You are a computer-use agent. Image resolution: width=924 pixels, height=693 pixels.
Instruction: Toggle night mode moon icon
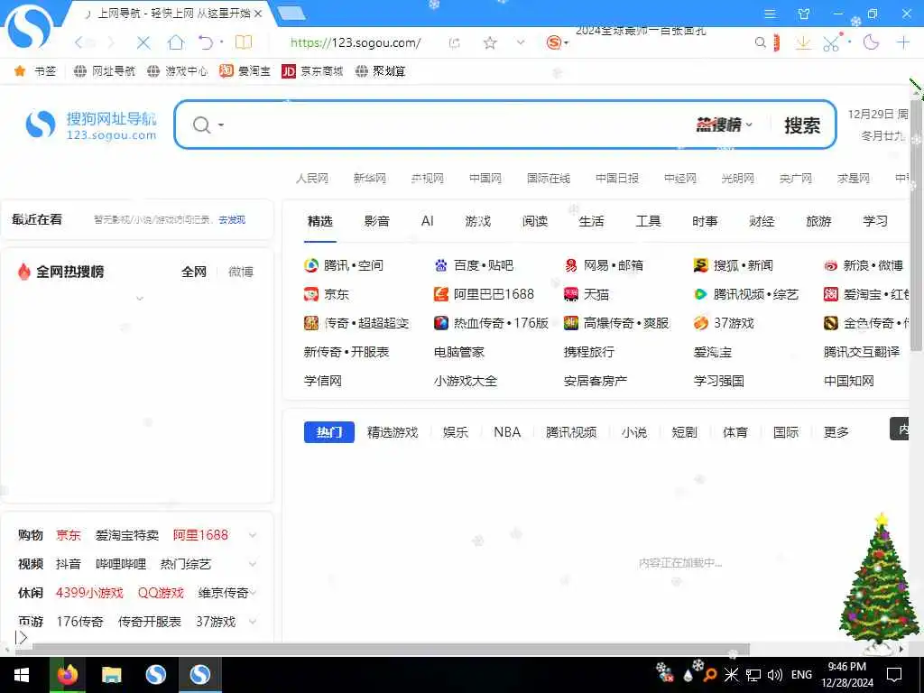pos(871,42)
